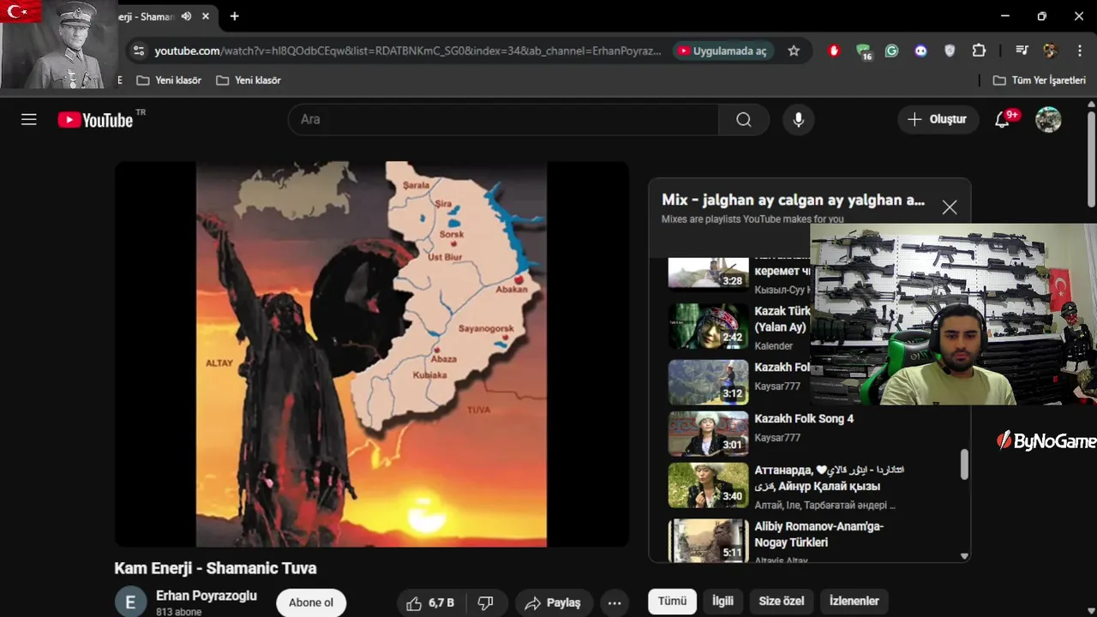Bookmark this page with the star
1097x617 pixels.
(794, 51)
